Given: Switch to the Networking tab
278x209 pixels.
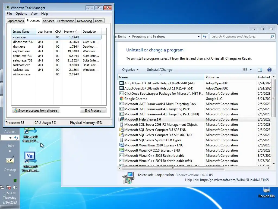Looking at the screenshot, I should pos(84,21).
